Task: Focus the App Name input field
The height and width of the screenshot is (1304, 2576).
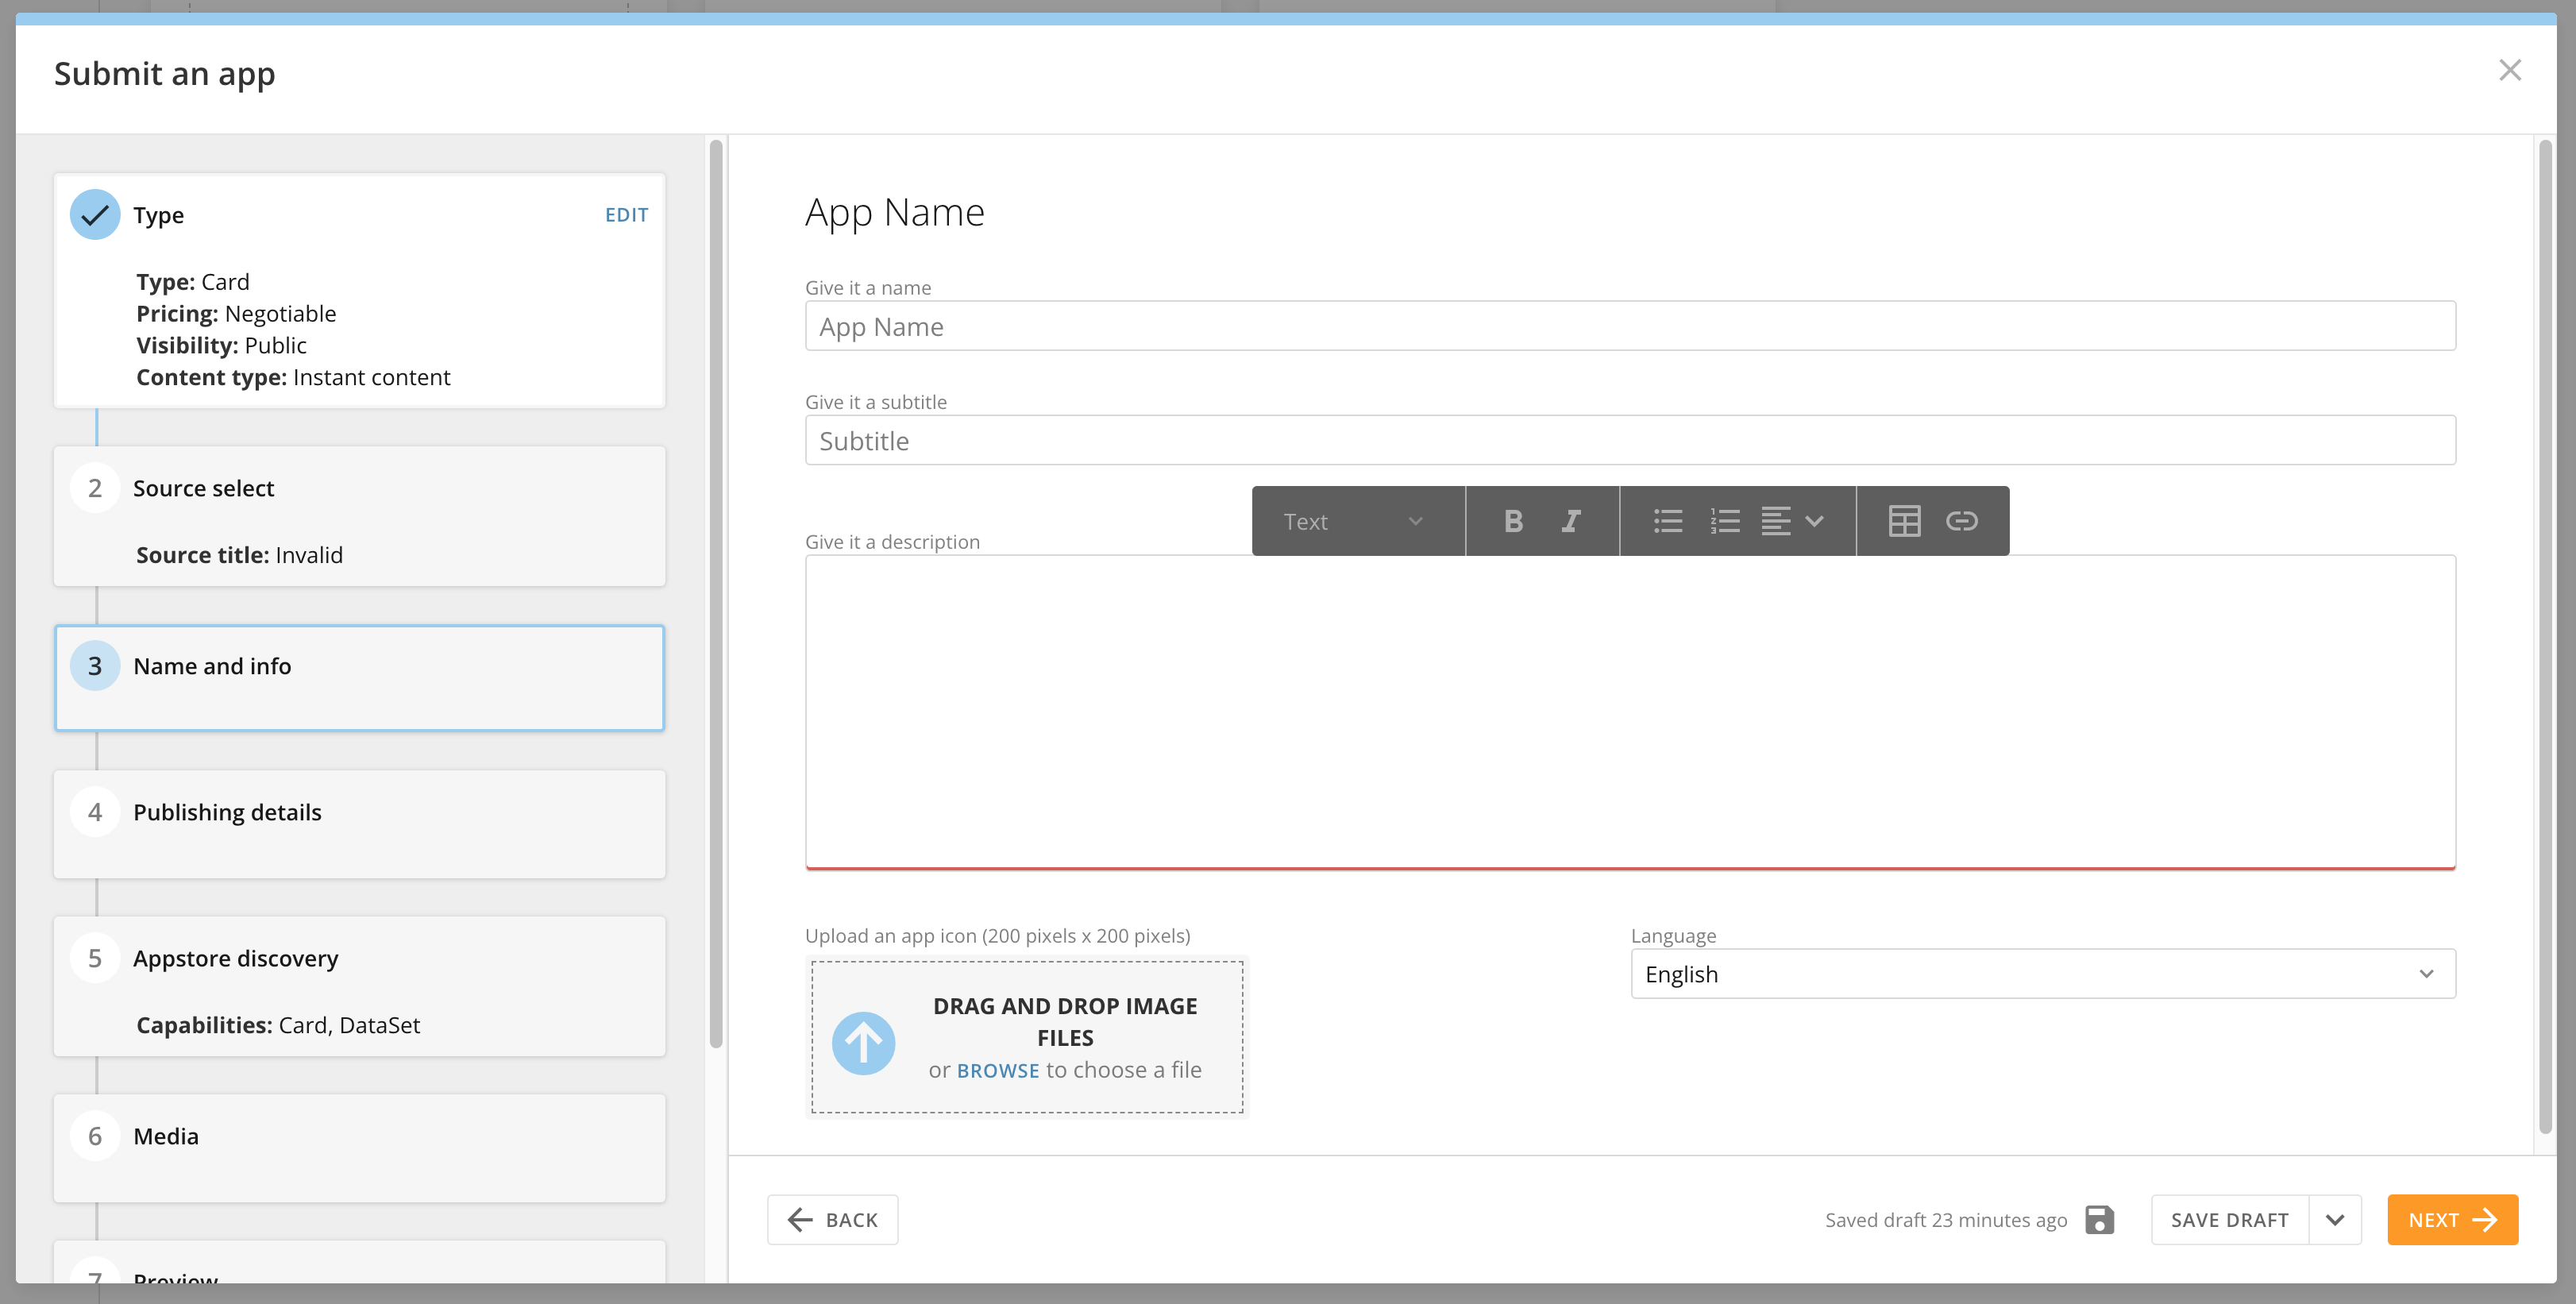Action: click(1629, 327)
